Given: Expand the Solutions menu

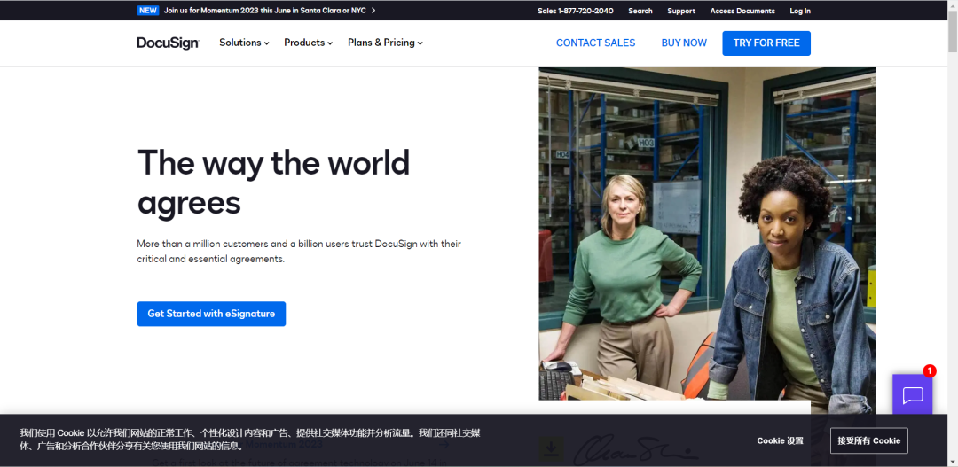Looking at the screenshot, I should click(244, 43).
